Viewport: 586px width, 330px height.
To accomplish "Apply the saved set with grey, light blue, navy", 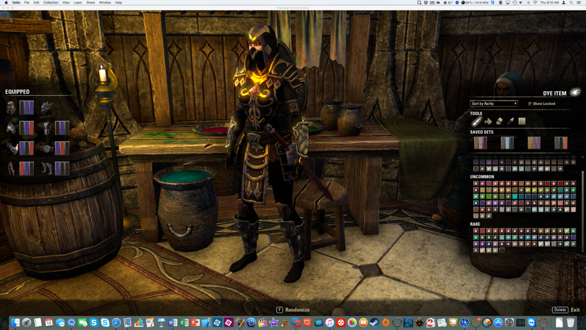I will coord(507,143).
